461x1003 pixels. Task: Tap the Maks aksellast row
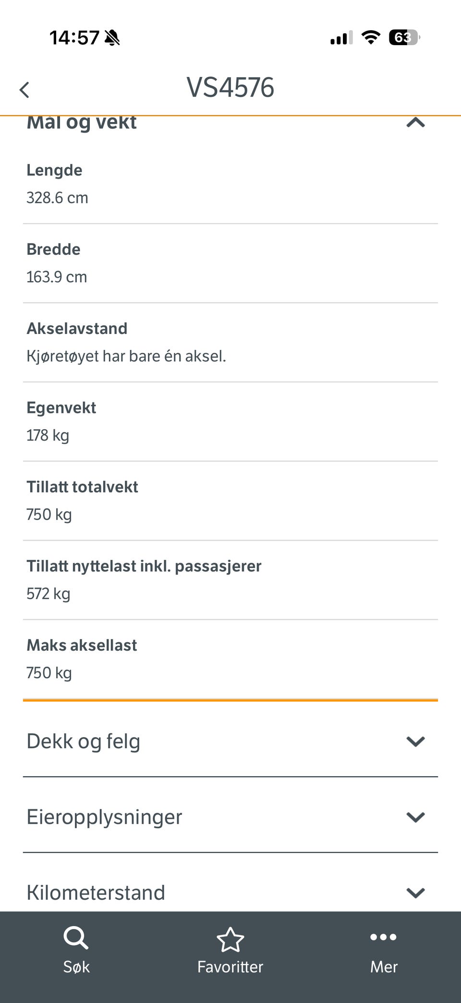pos(230,659)
